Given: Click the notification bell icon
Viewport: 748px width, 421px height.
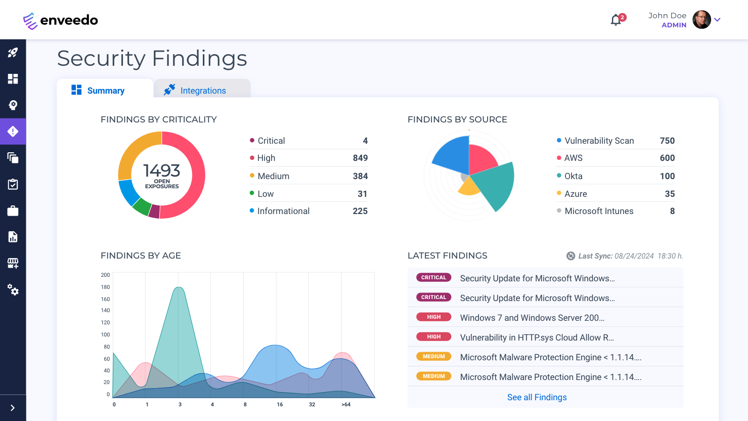Looking at the screenshot, I should pyautogui.click(x=615, y=20).
